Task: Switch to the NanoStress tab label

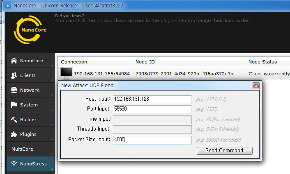Action: click(33, 164)
